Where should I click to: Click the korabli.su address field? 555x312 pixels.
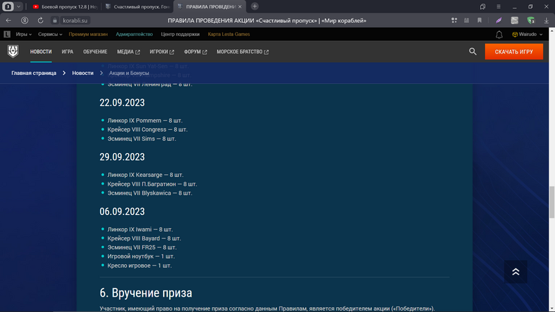pos(75,21)
